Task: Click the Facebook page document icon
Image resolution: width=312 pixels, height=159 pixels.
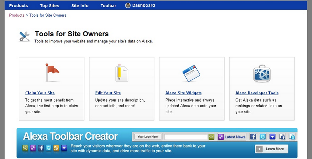Action: click(282, 136)
